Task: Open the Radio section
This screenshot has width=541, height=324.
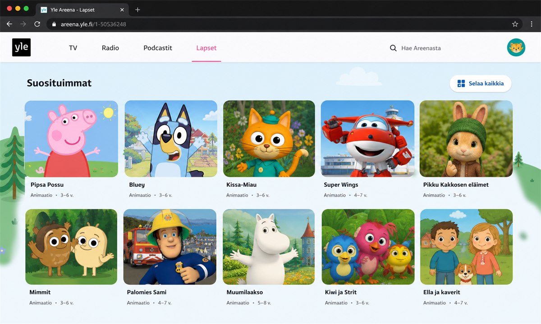Action: pyautogui.click(x=110, y=48)
